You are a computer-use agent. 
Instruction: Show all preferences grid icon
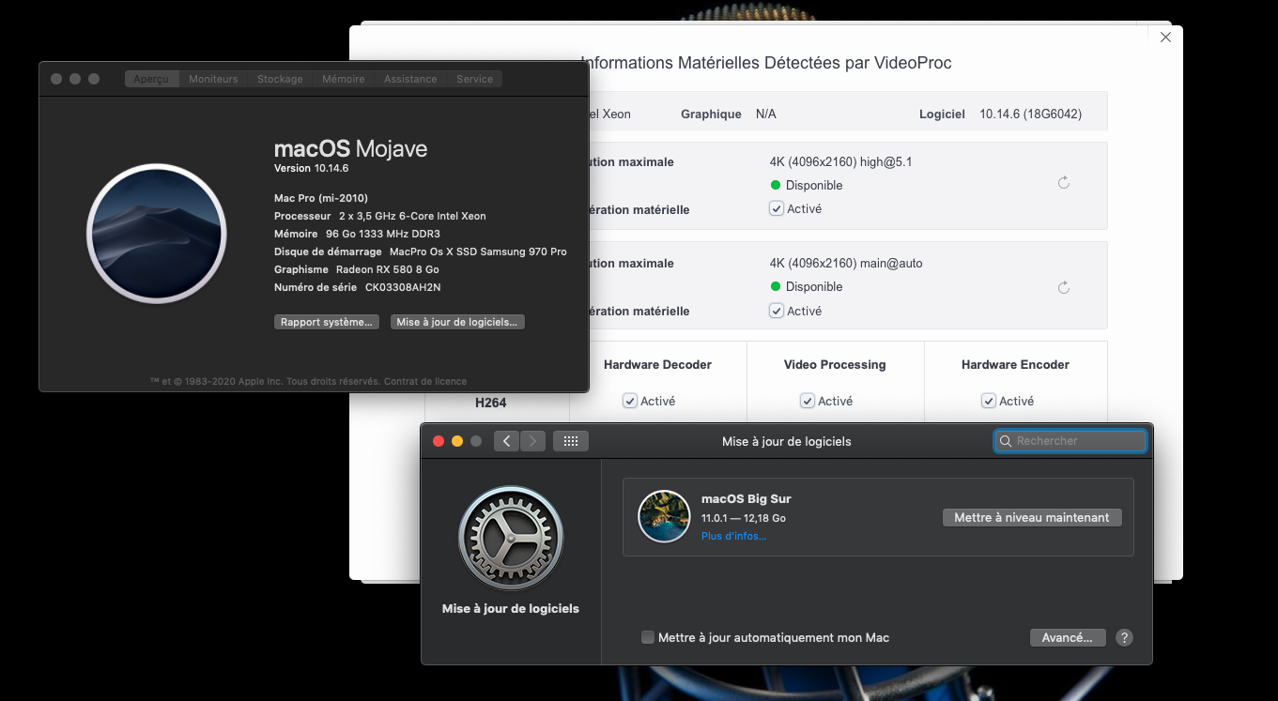pyautogui.click(x=571, y=440)
